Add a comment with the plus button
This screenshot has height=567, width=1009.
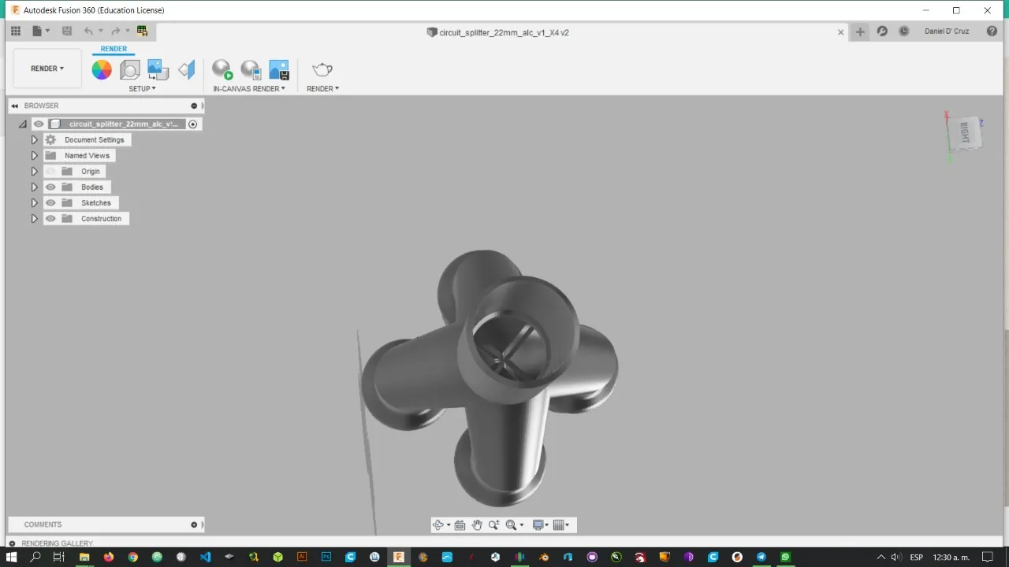tap(194, 524)
